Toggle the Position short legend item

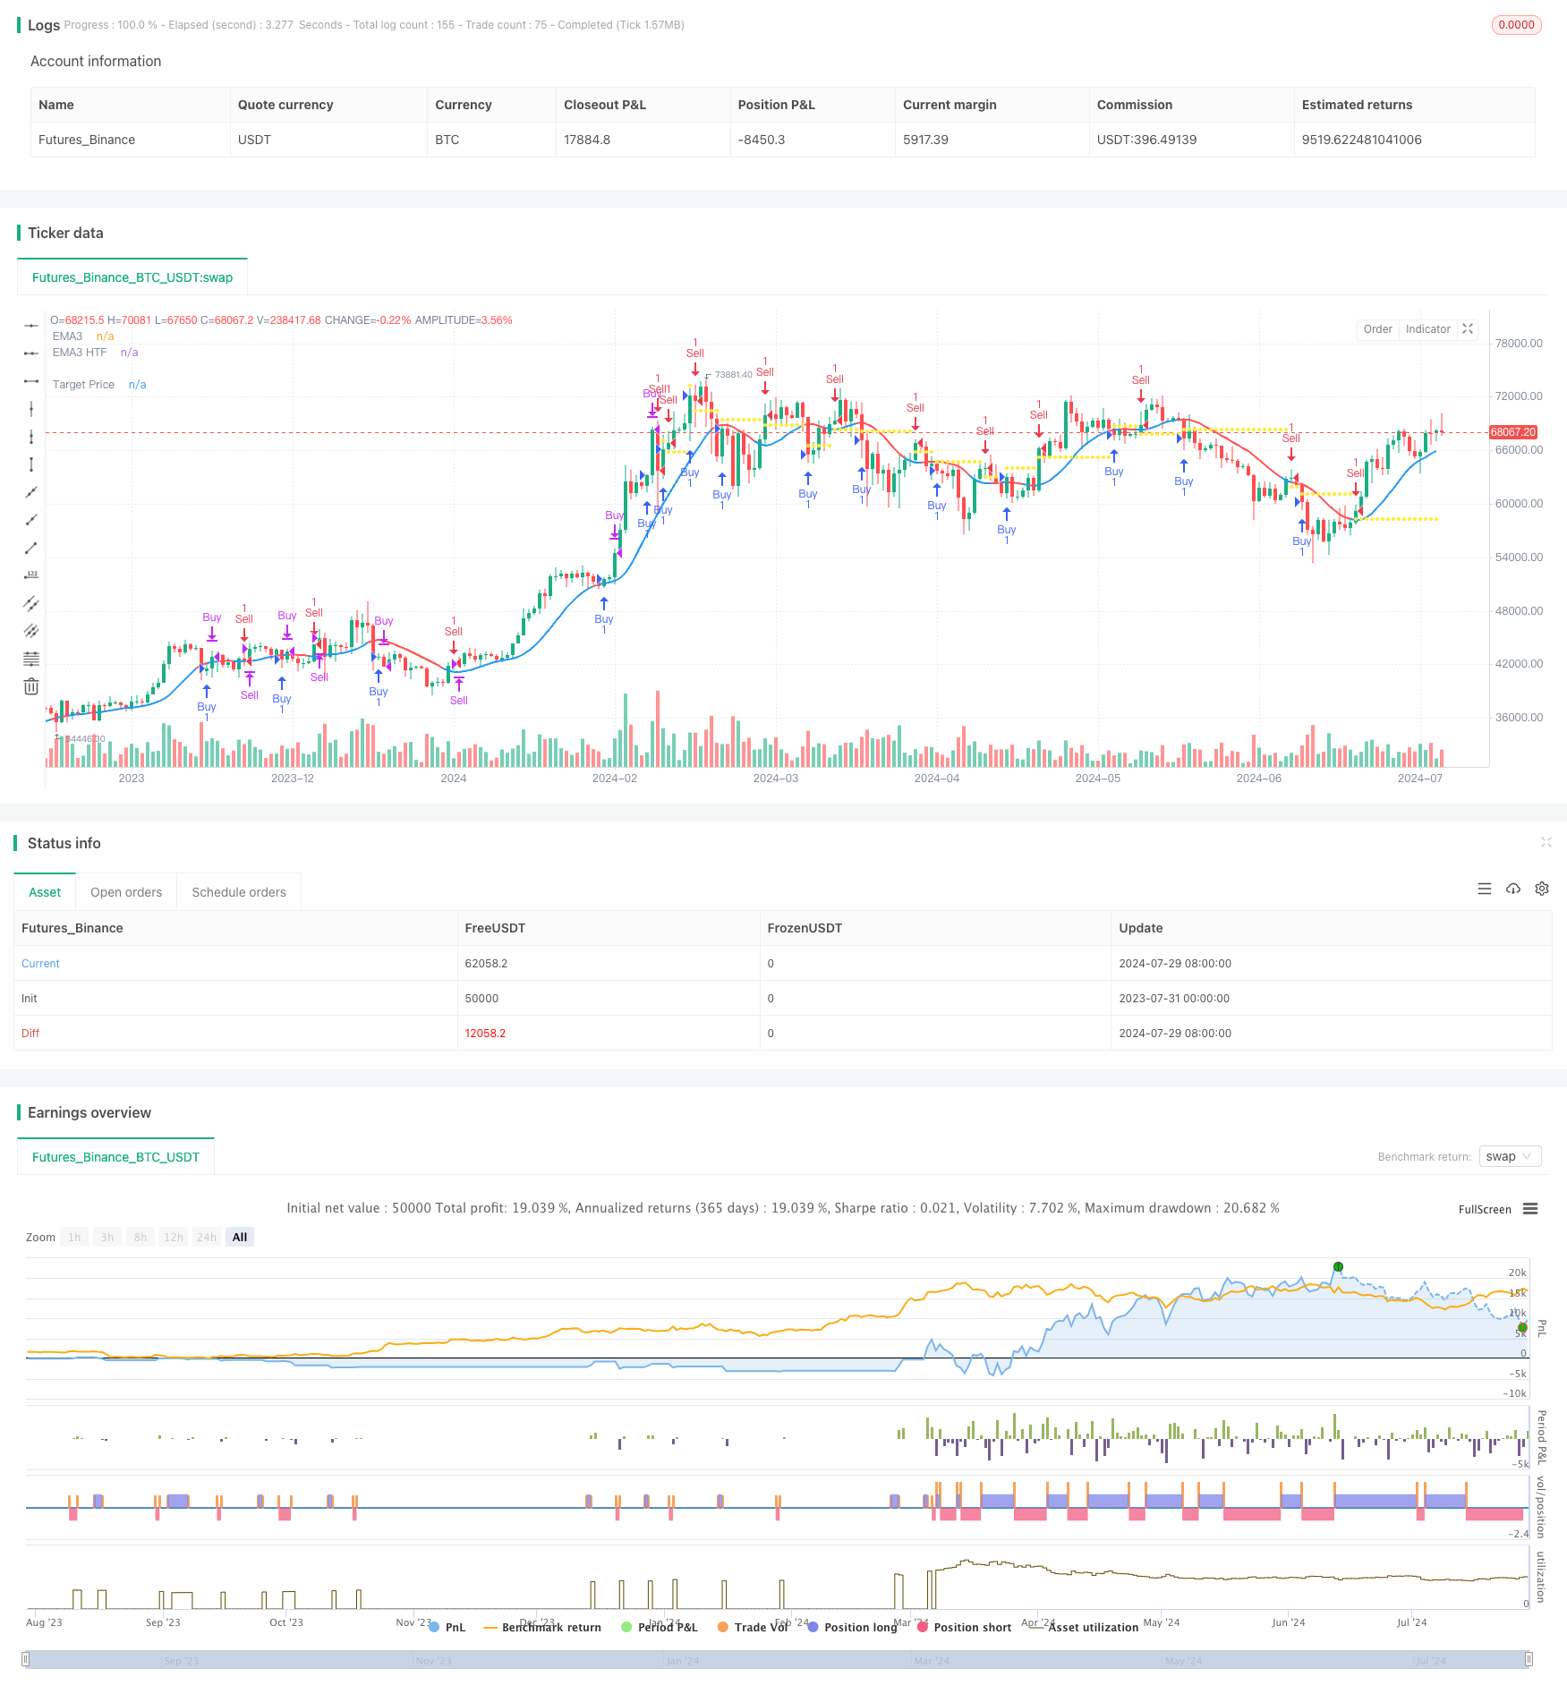pos(964,1627)
